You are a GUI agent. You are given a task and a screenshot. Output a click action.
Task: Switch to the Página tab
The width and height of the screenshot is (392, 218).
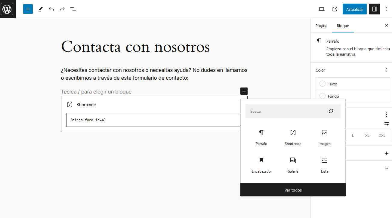[x=321, y=26]
